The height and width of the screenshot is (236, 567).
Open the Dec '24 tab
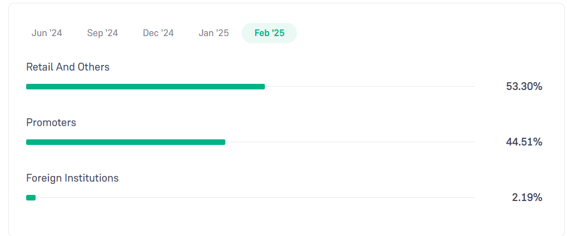coord(158,33)
